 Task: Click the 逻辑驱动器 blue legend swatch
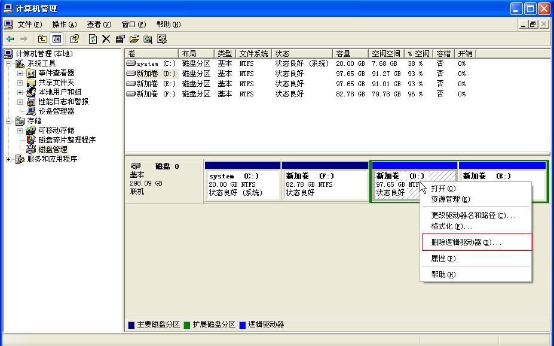click(x=243, y=325)
